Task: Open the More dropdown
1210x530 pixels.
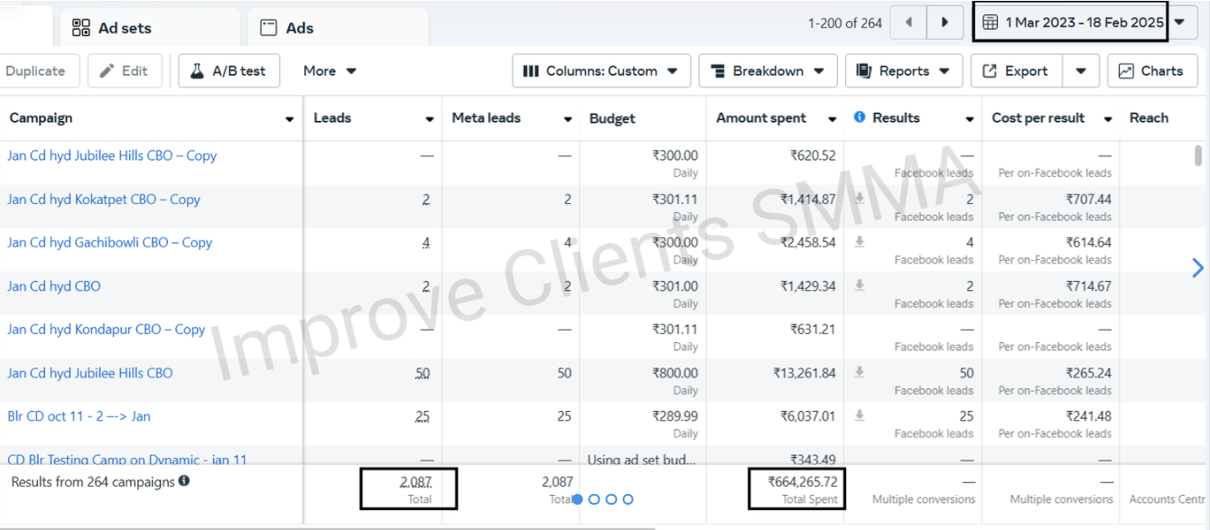Action: [x=330, y=70]
